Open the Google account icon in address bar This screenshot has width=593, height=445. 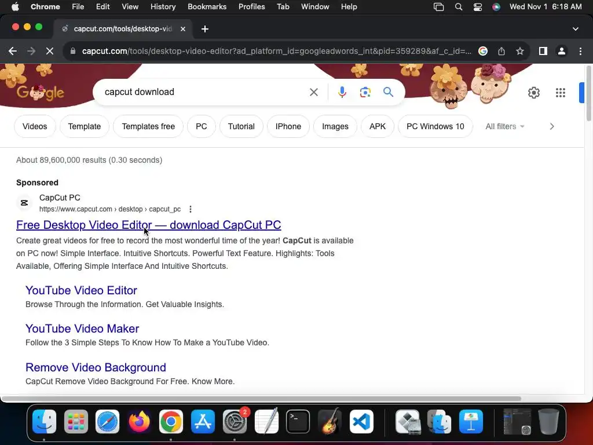[483, 51]
